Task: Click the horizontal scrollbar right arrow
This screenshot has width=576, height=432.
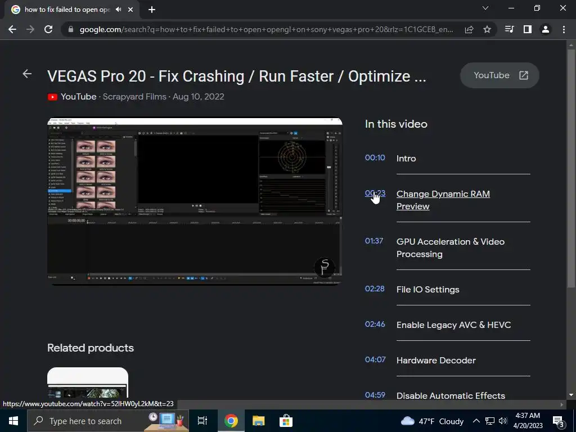Action: coord(561,404)
